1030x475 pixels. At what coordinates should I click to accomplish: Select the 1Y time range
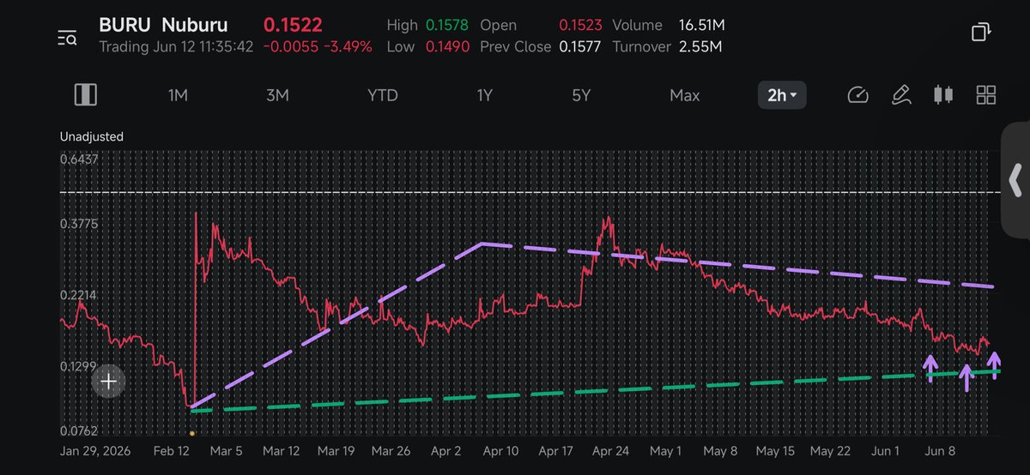[x=484, y=95]
